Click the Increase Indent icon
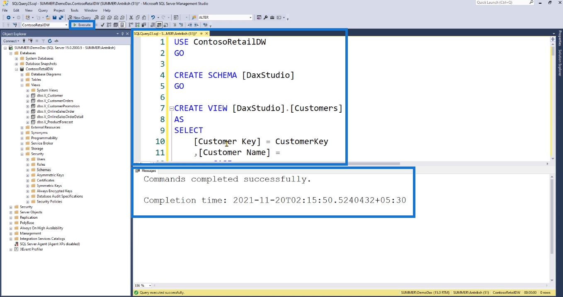563x297 pixels. [196, 25]
